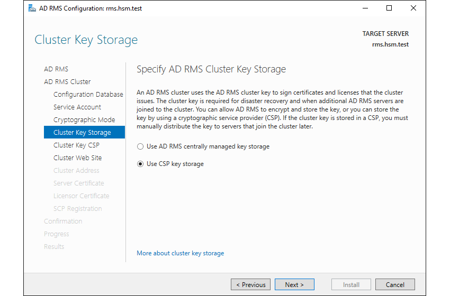
Task: Click the disabled Licensor Certificate step
Action: tap(81, 196)
